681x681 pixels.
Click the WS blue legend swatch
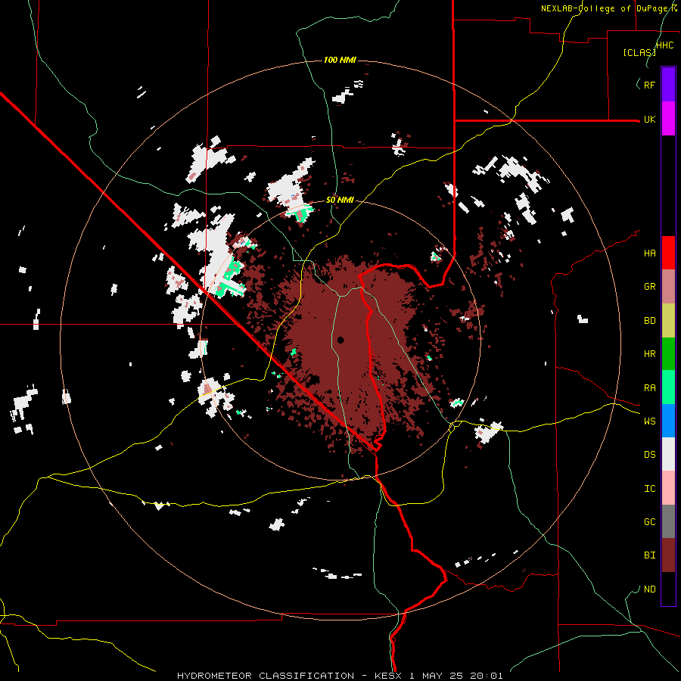point(668,421)
